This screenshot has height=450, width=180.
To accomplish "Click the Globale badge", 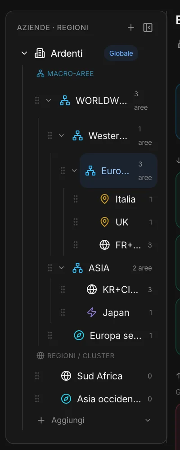I will (x=121, y=54).
